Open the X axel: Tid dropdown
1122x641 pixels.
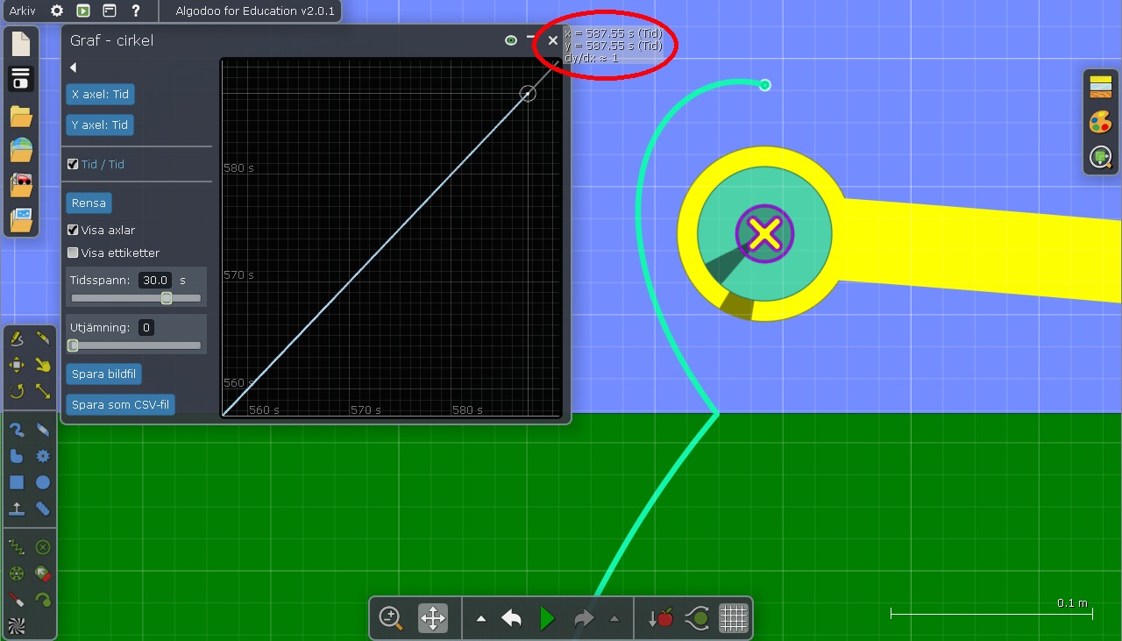coord(100,94)
